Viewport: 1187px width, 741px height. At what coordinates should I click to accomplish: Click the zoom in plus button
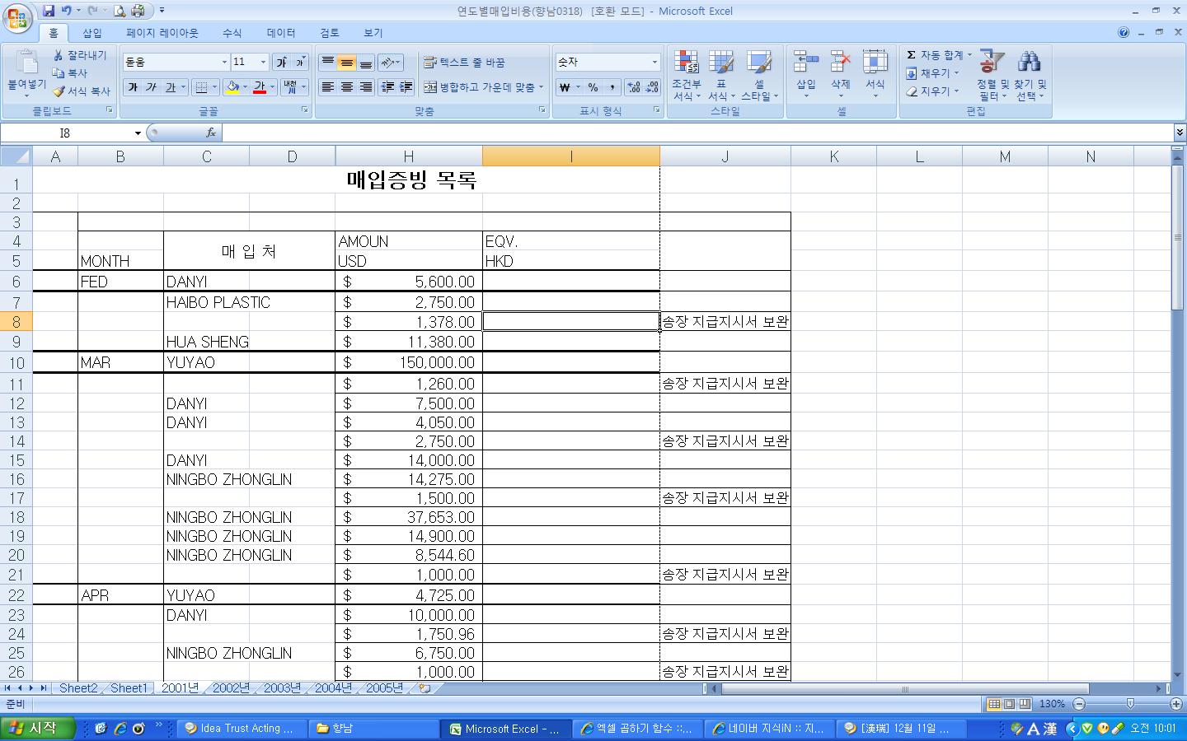point(1176,704)
